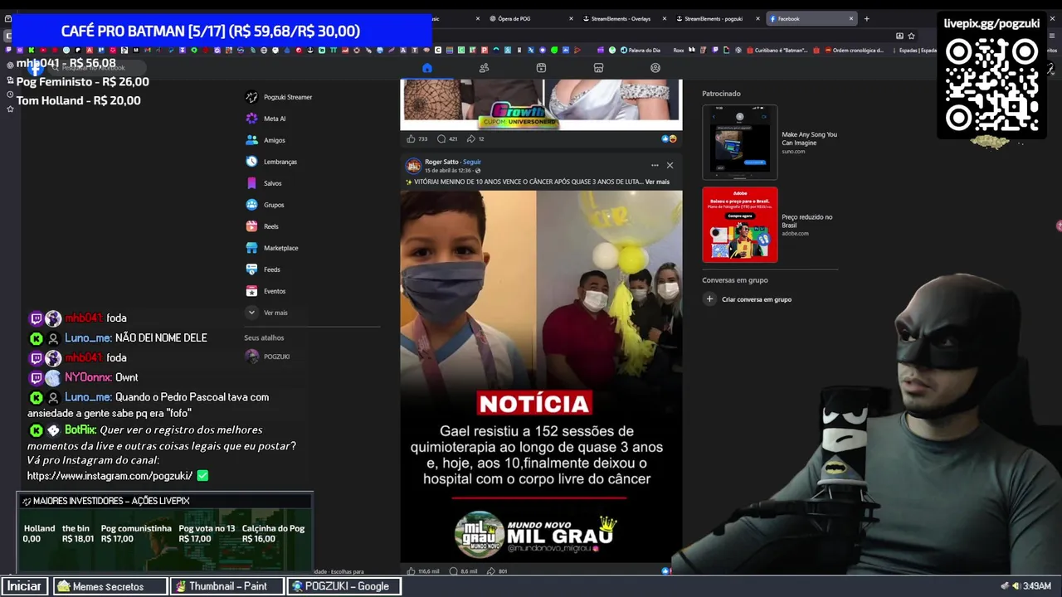Open Roger Satto's profile picture

413,166
